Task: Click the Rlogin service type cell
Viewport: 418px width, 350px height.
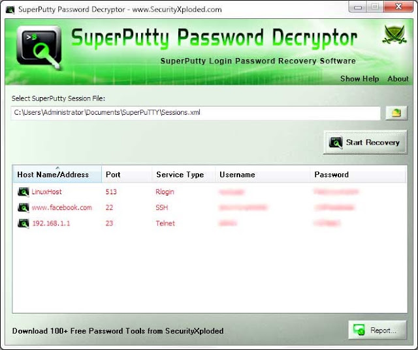Action: 165,192
